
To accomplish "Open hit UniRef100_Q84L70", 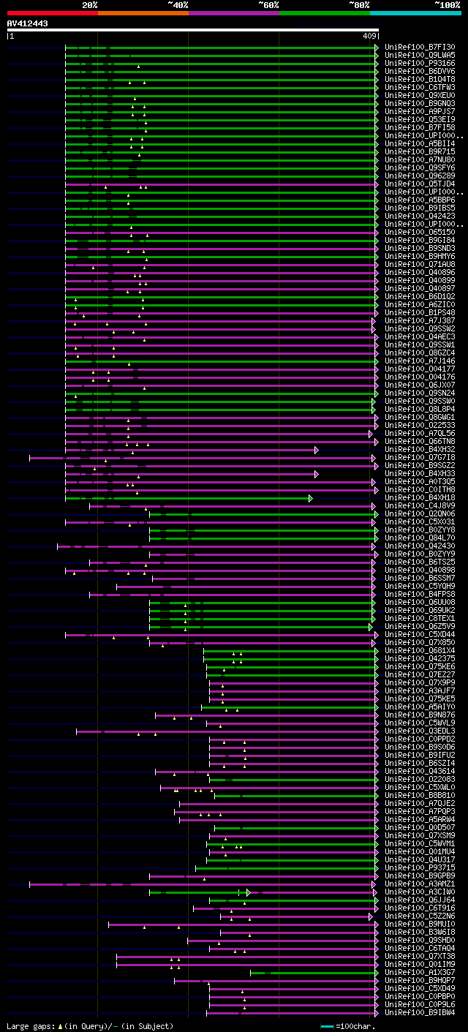I will click(x=420, y=538).
